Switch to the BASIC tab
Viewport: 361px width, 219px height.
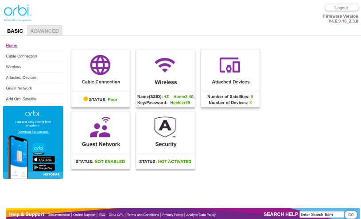[x=15, y=31]
